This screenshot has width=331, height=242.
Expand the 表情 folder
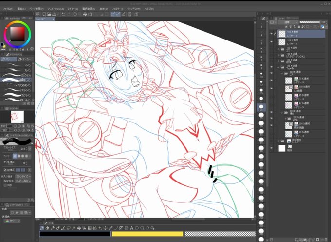click(286, 118)
